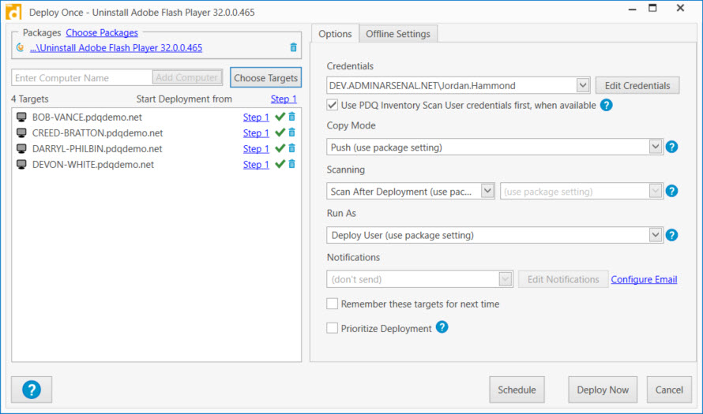
Task: Remove CREED-BRATTON target with trash icon
Action: tap(292, 132)
